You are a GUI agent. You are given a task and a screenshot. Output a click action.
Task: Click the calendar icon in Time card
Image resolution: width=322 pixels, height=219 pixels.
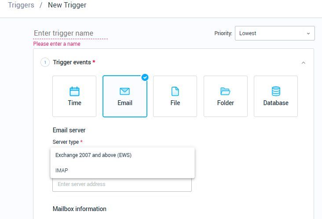[x=74, y=91]
